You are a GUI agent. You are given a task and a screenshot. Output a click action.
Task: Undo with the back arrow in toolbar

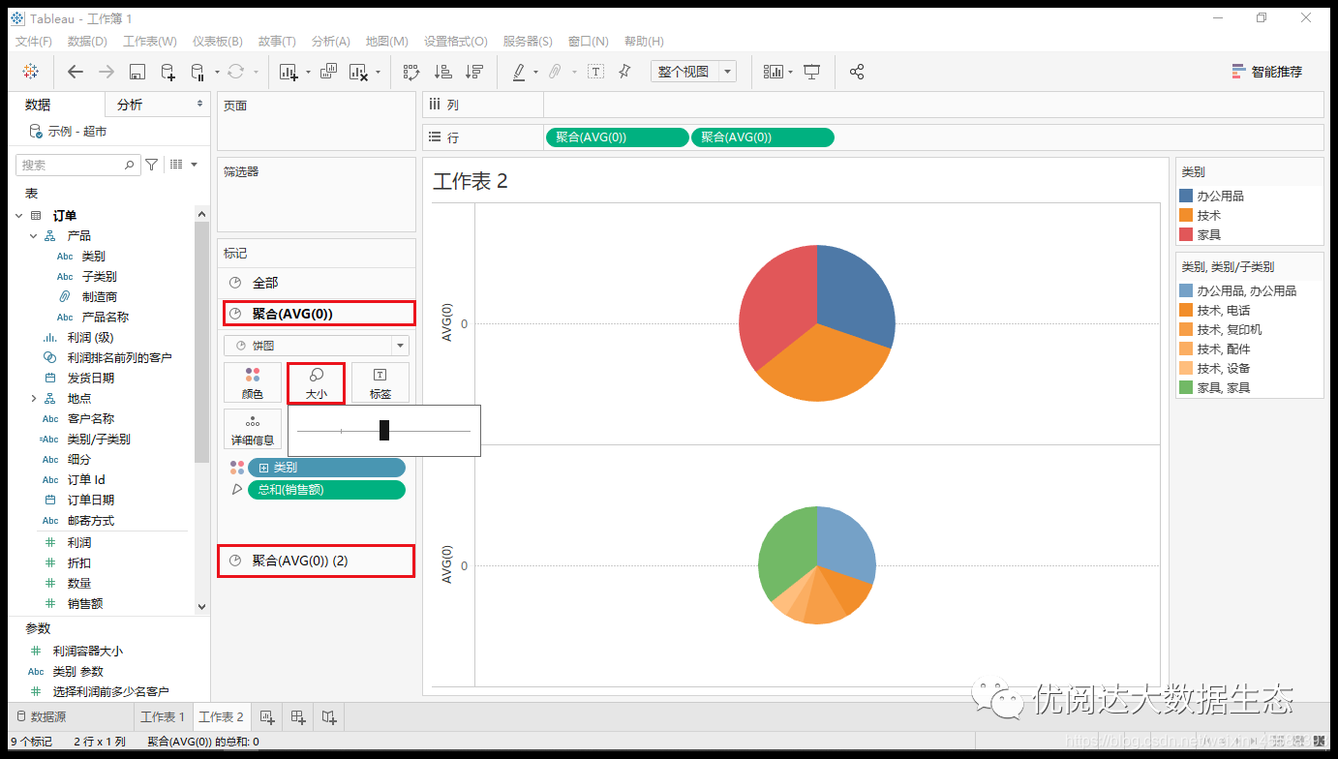tap(76, 72)
